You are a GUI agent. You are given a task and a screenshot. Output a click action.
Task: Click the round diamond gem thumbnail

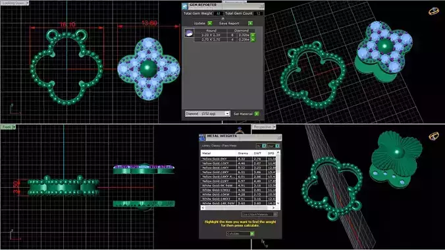(189, 33)
